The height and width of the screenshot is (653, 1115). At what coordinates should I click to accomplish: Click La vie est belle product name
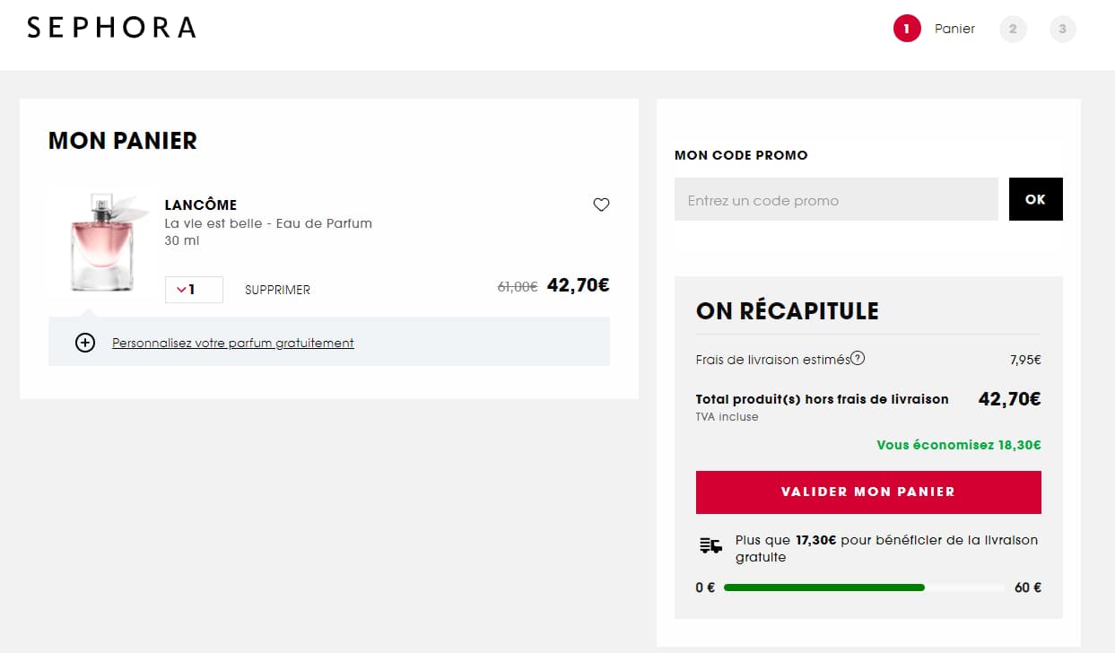(x=268, y=223)
